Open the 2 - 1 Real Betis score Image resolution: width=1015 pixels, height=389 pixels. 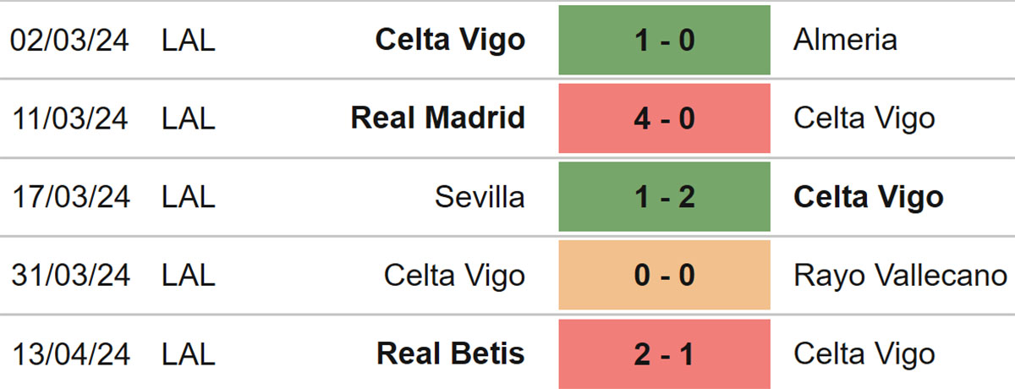[x=664, y=353]
